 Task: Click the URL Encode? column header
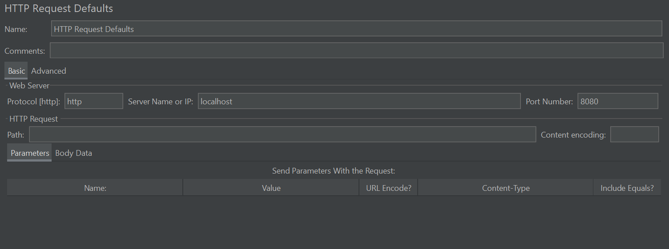tap(388, 188)
